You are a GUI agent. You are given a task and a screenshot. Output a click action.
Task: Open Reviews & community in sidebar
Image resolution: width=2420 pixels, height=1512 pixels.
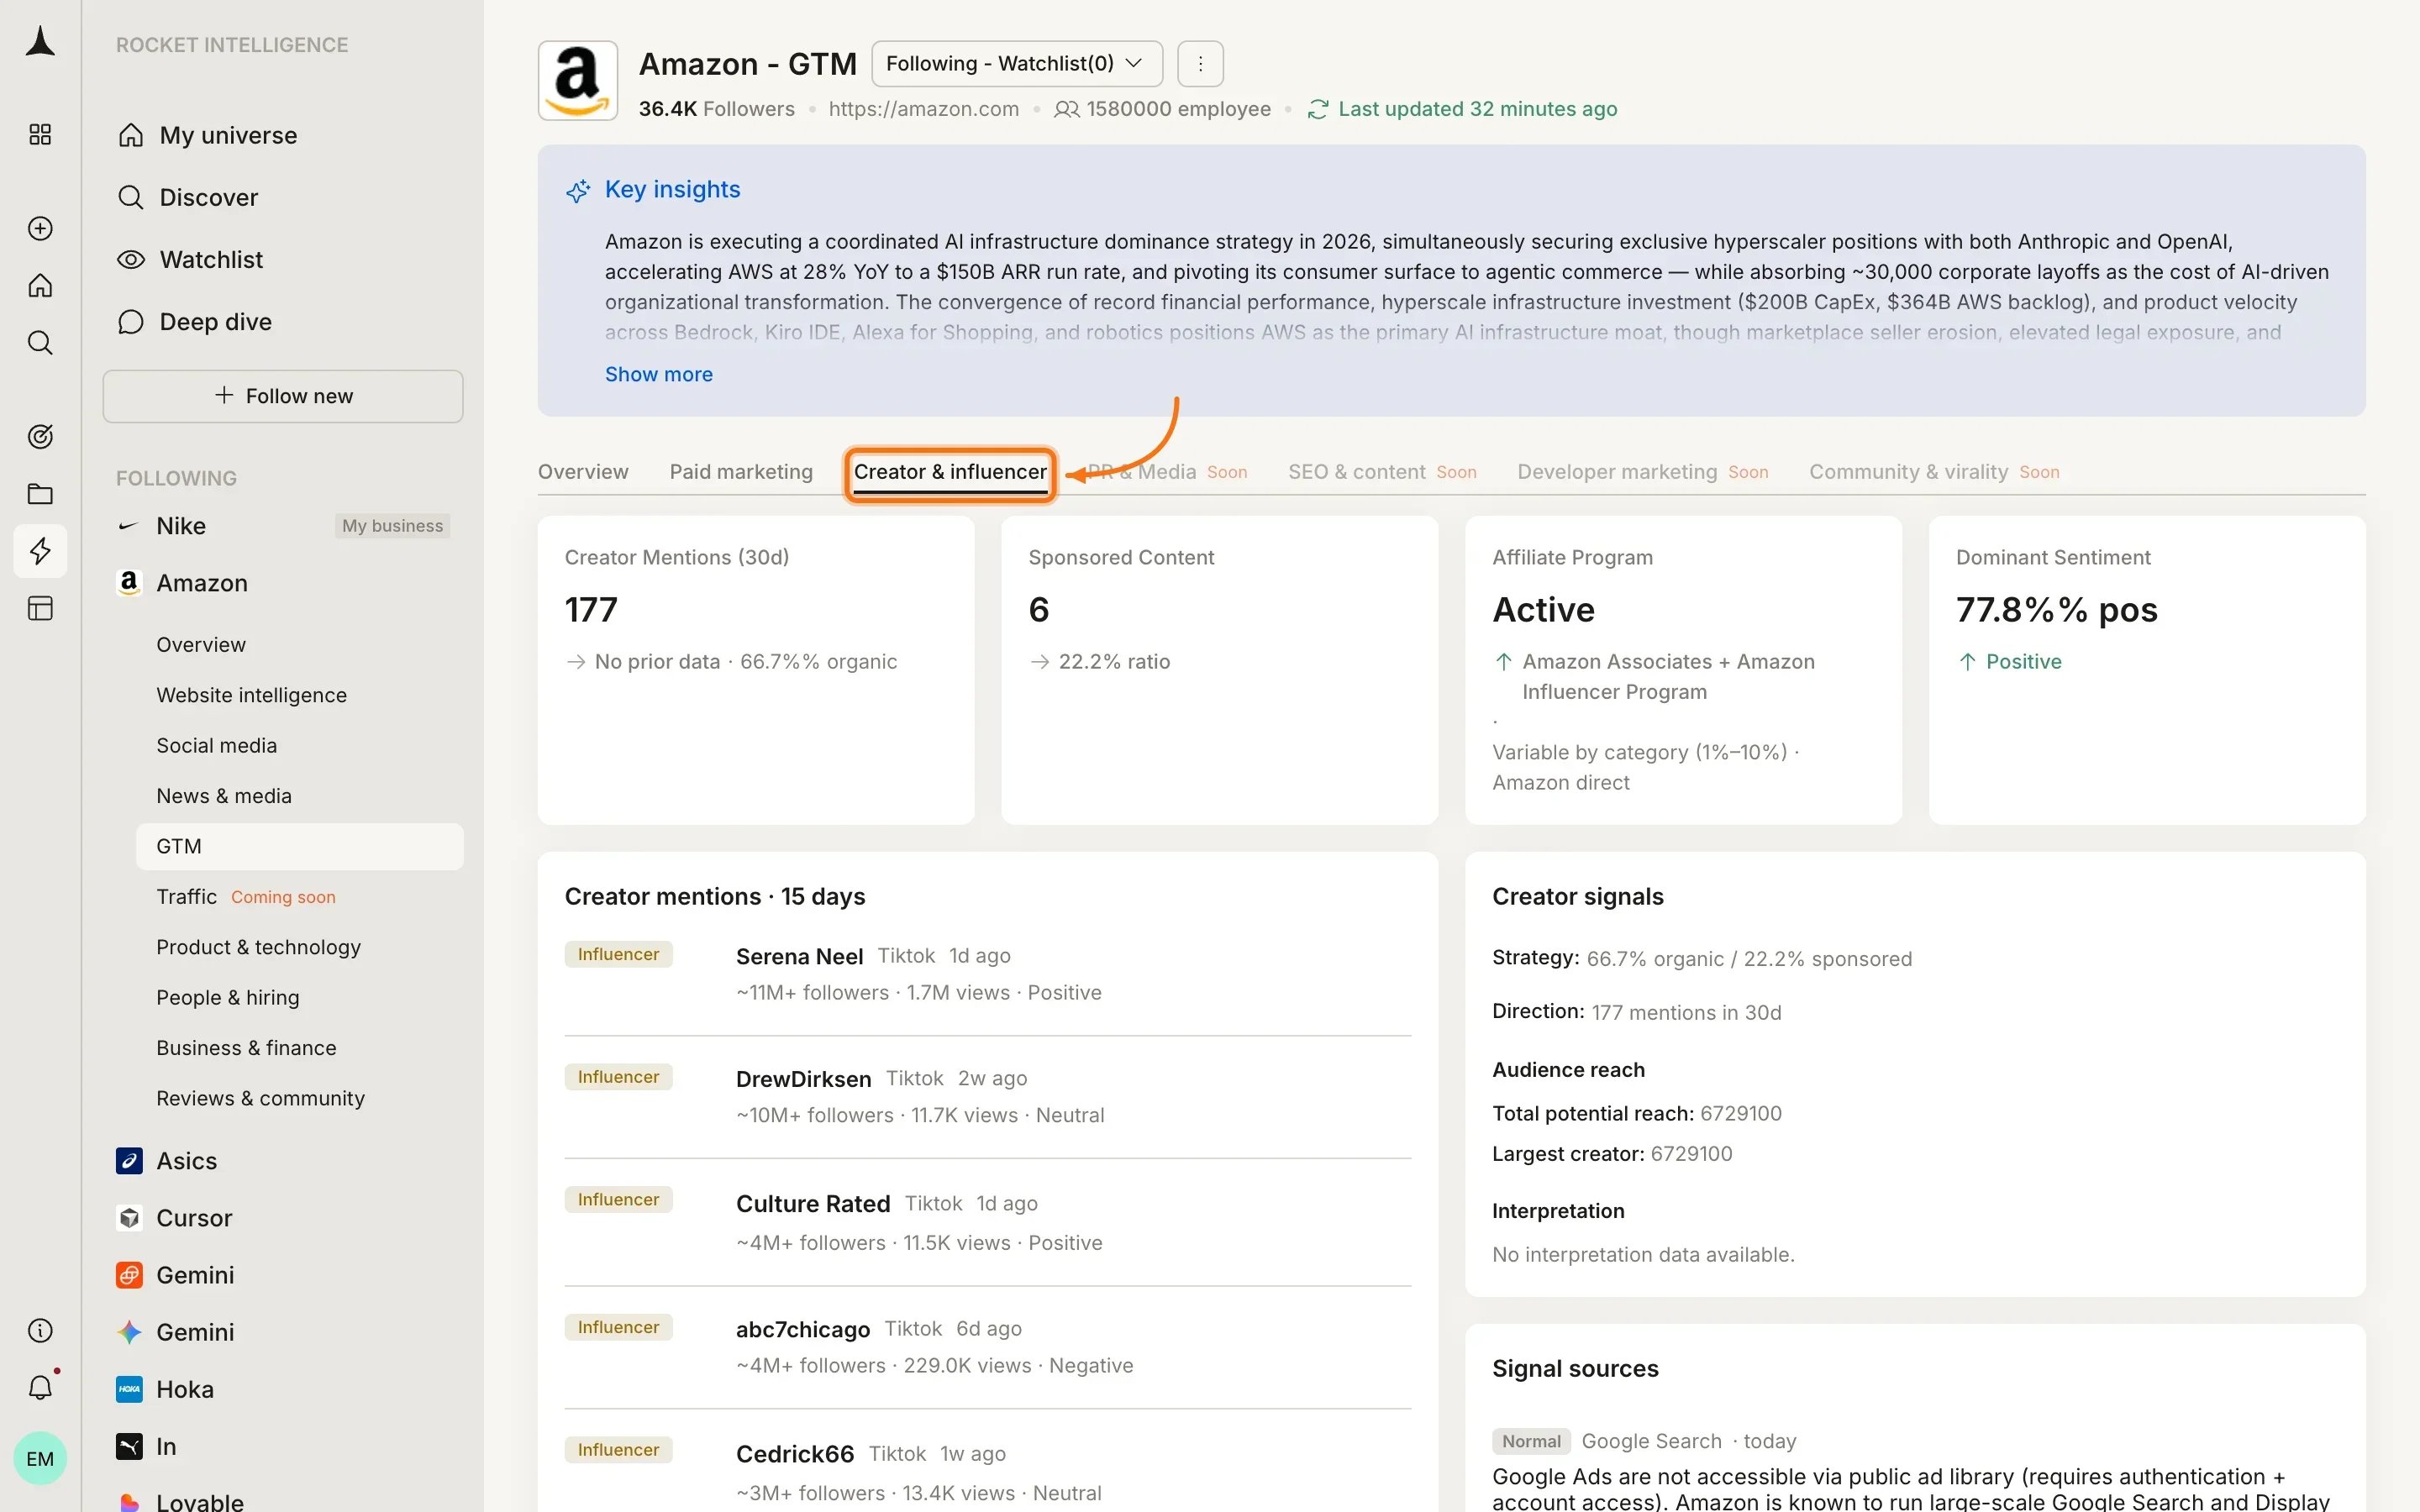click(x=261, y=1098)
